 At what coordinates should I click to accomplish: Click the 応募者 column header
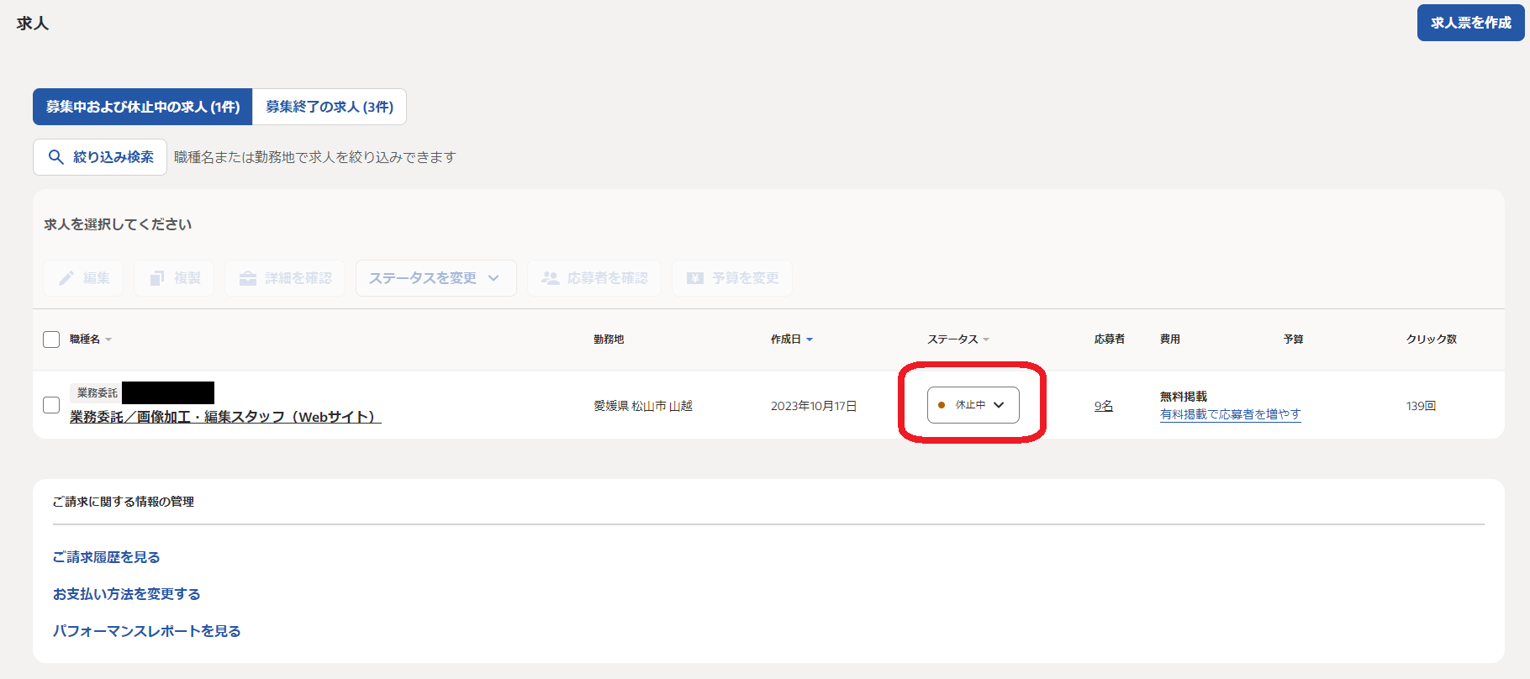click(1110, 339)
